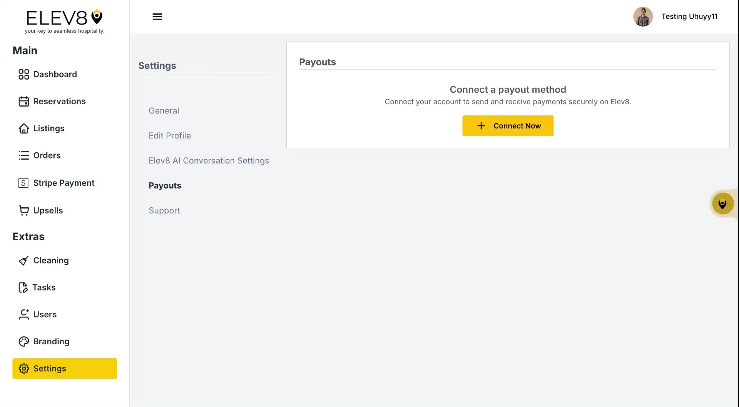Select the Dashboard icon in the sidebar
Viewport: 739px width, 407px height.
[23, 74]
